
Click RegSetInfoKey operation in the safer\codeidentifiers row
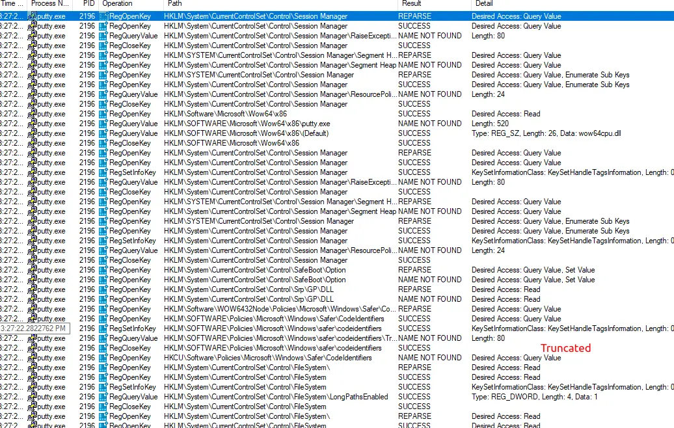[x=133, y=328]
